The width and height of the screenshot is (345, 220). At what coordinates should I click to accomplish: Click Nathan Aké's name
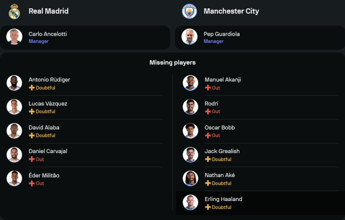[219, 175]
